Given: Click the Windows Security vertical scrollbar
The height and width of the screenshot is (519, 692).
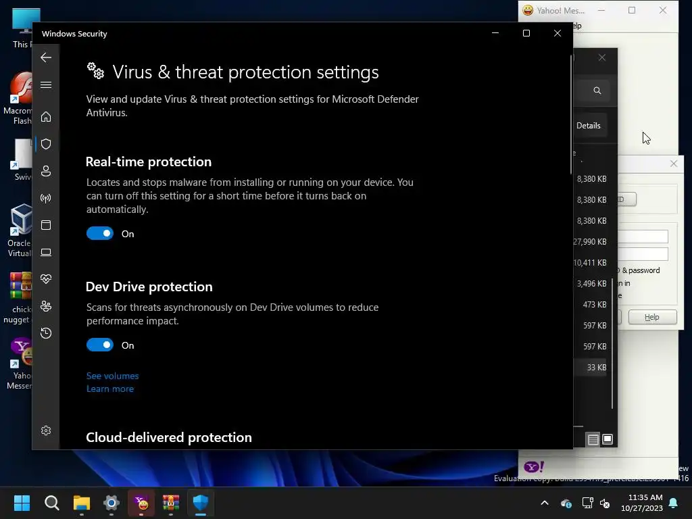Looking at the screenshot, I should [570, 115].
